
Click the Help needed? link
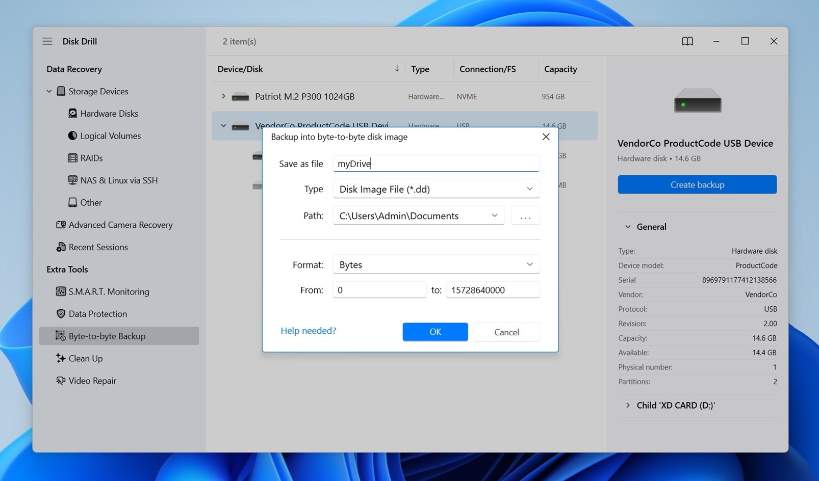(309, 331)
